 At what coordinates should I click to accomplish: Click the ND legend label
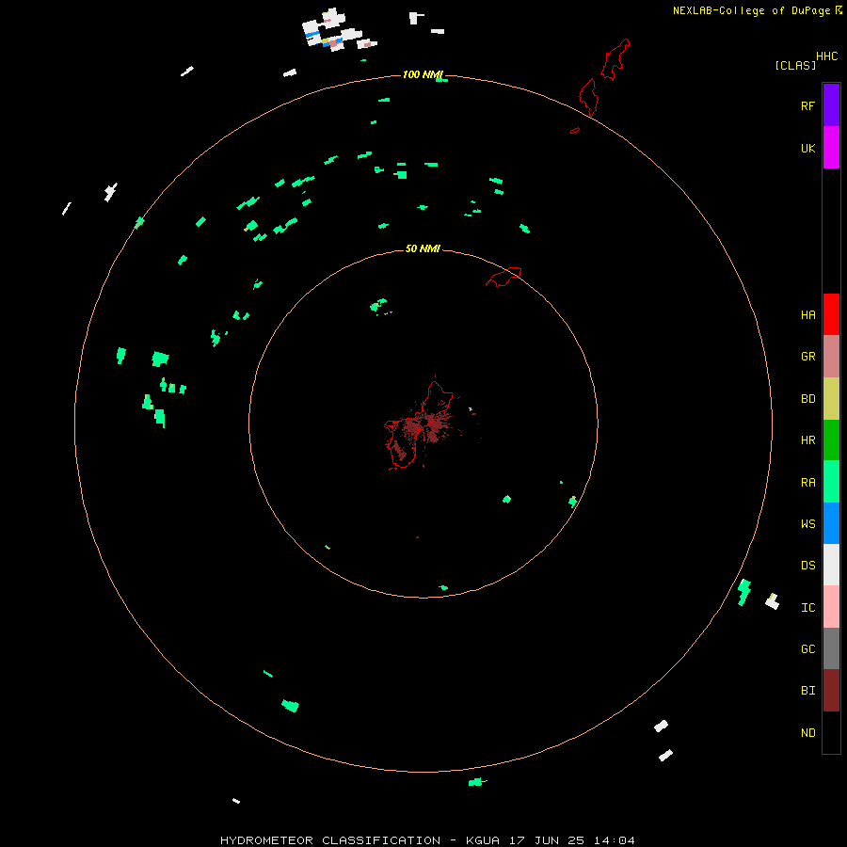[x=807, y=732]
